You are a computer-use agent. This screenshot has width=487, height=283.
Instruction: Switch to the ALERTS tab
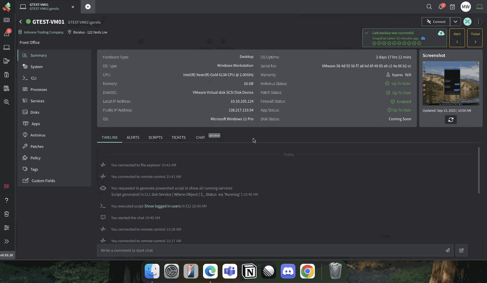point(133,137)
